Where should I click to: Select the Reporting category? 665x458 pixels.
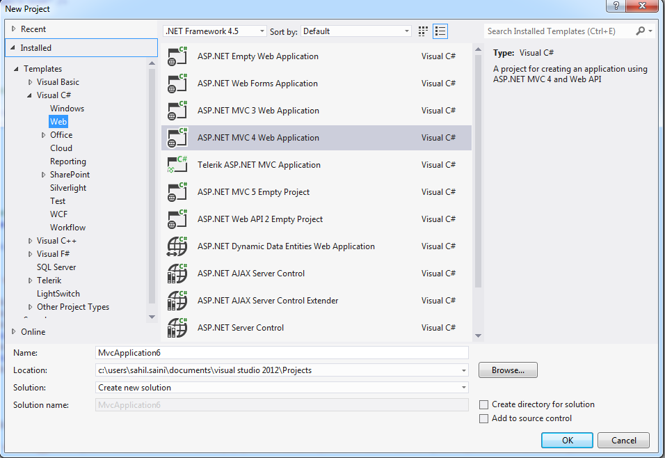68,161
